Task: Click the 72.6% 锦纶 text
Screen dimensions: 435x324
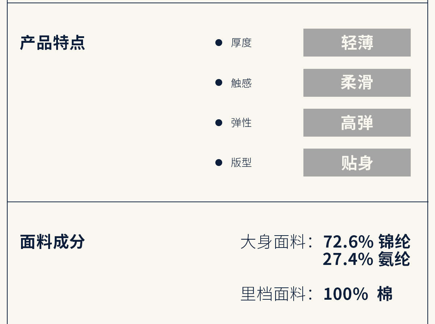Action: coord(366,242)
